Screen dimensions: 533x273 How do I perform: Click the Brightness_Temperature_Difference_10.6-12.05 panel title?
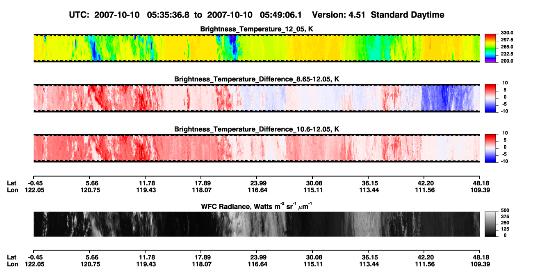[256, 129]
